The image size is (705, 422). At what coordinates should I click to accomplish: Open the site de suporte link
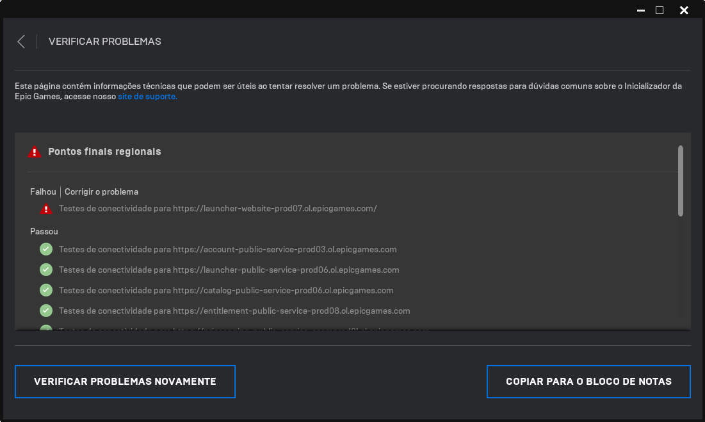[x=147, y=97]
